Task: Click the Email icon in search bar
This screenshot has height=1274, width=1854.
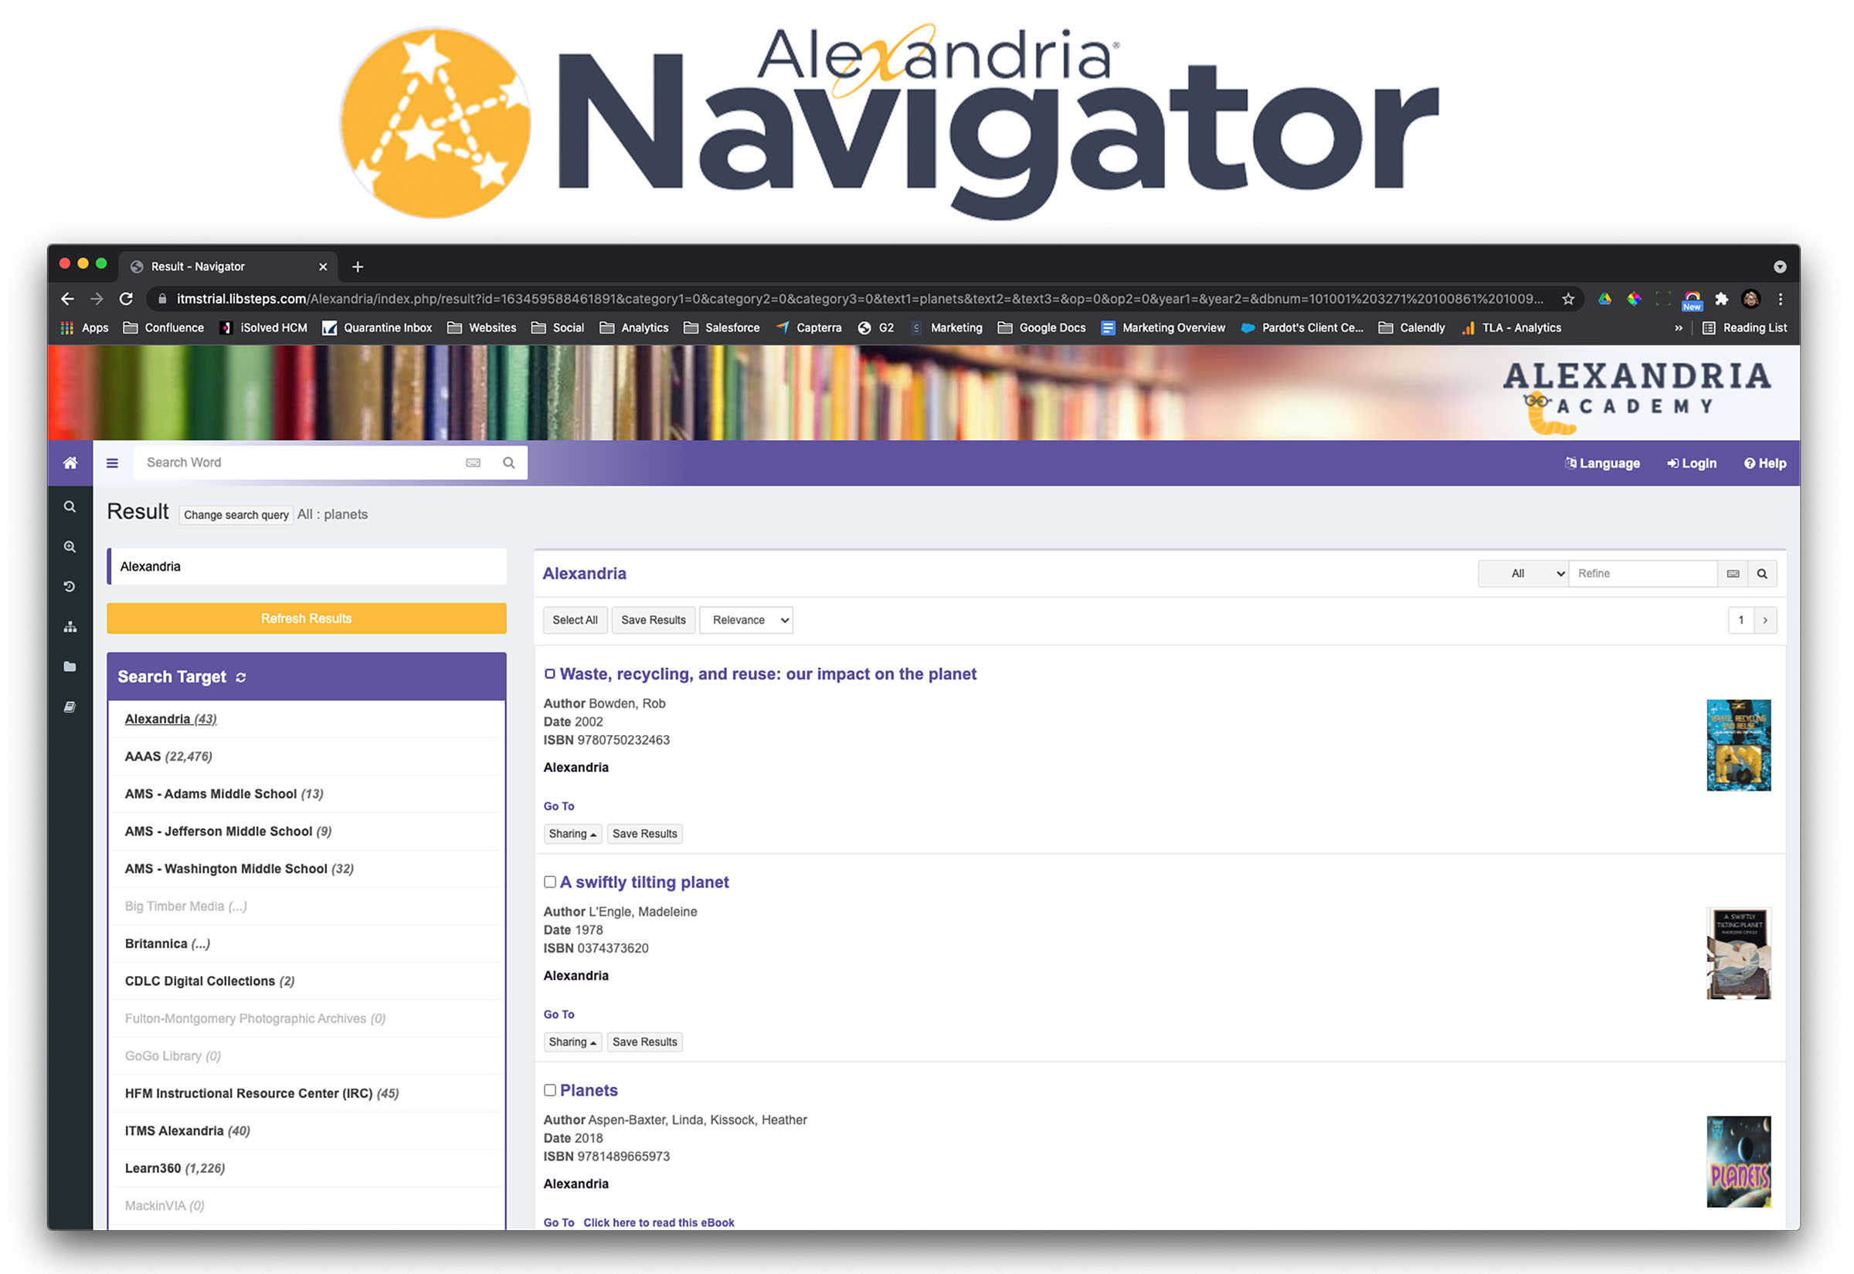Action: point(475,462)
